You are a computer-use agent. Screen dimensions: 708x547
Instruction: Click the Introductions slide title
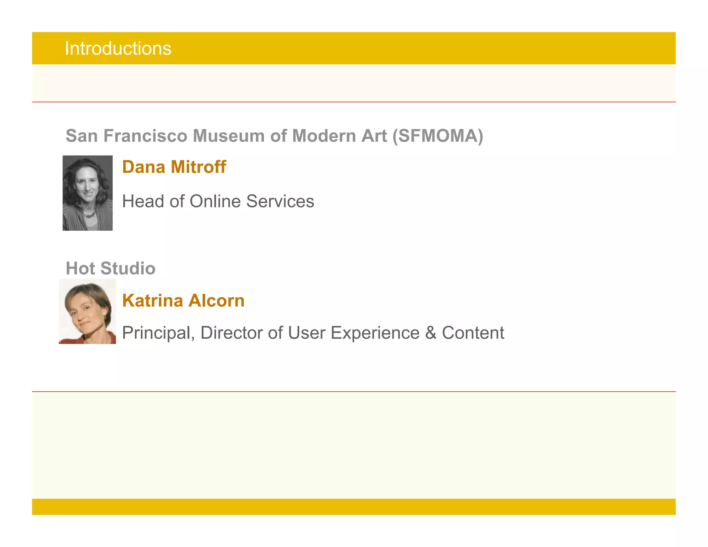pyautogui.click(x=118, y=48)
